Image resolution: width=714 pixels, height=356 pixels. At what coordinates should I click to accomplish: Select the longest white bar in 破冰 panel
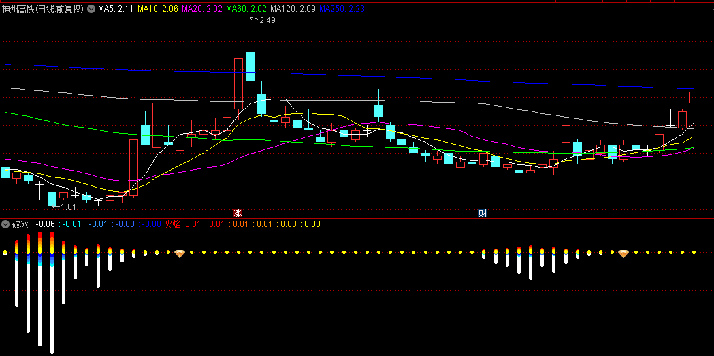tap(52, 310)
